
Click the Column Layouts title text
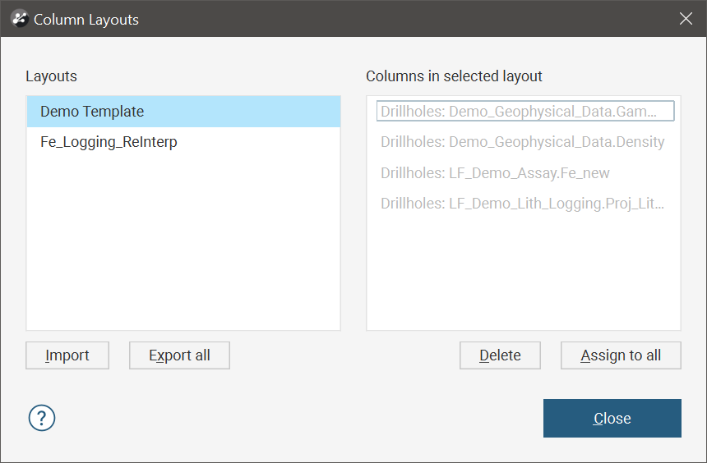click(86, 20)
